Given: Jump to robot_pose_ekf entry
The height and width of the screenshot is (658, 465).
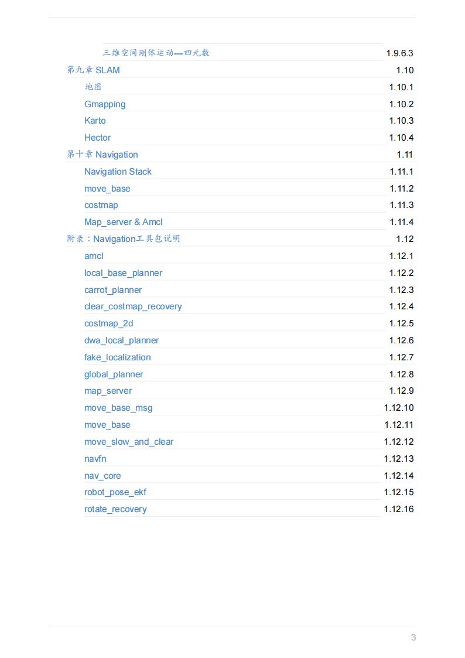Looking at the screenshot, I should tap(115, 492).
